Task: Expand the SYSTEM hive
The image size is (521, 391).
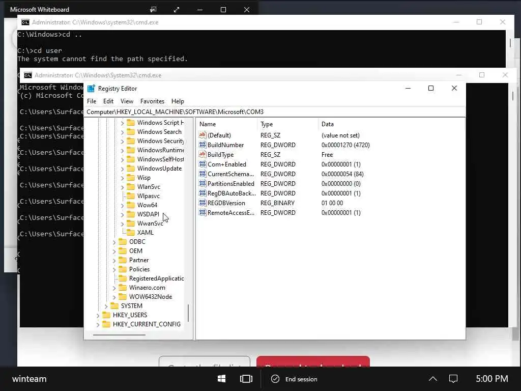Action: click(106, 306)
